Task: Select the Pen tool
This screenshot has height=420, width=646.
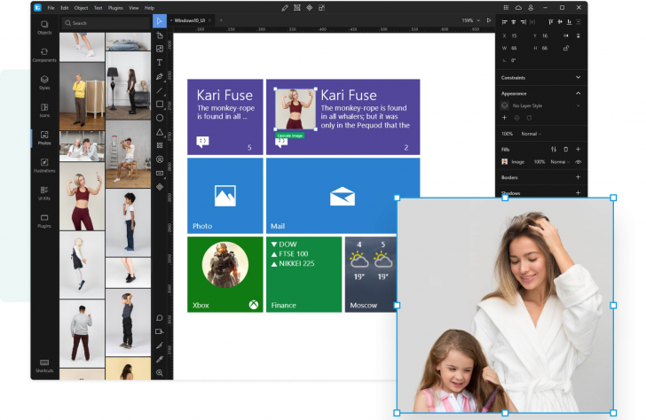Action: click(x=160, y=76)
